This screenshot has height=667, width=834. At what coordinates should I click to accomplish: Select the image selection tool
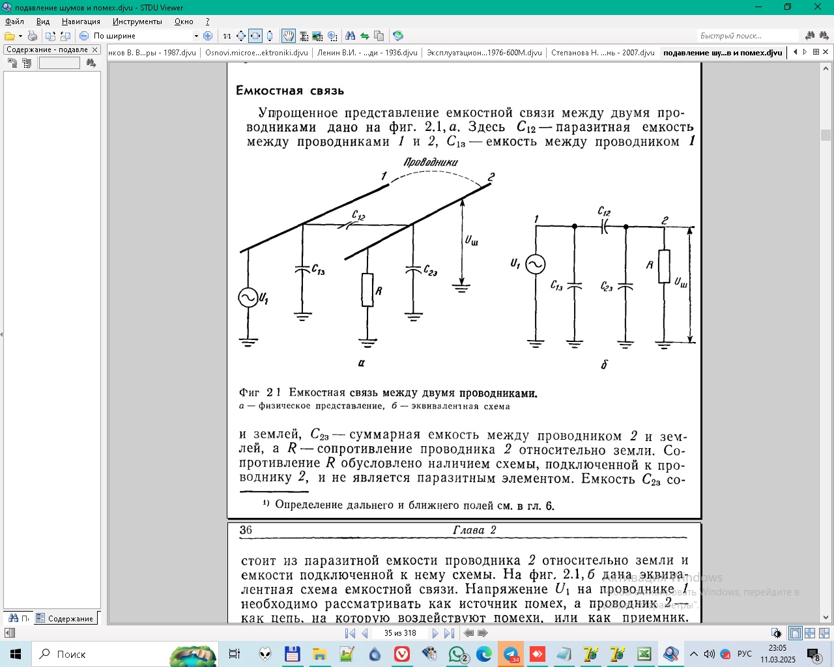[x=318, y=36]
